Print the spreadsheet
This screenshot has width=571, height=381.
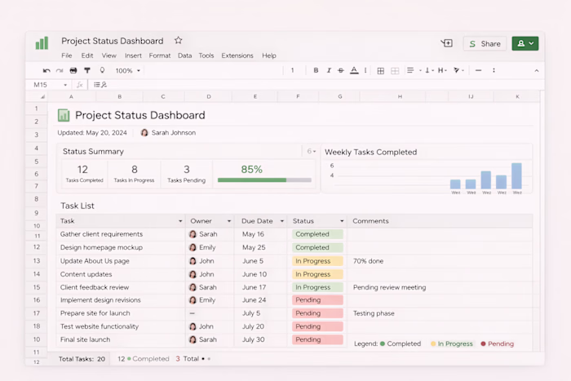point(73,70)
